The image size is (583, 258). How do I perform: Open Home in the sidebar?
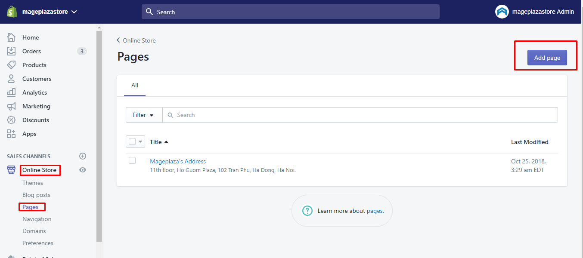click(31, 37)
